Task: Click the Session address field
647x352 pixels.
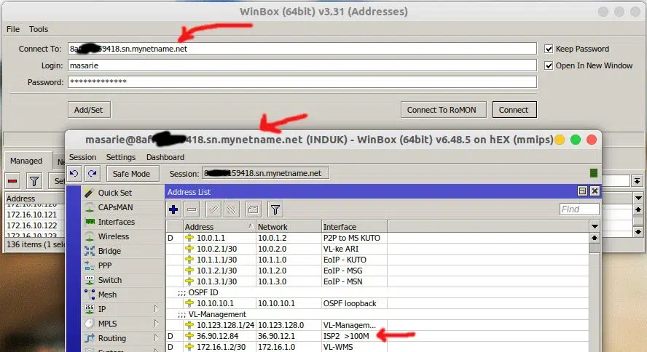Action: click(265, 173)
